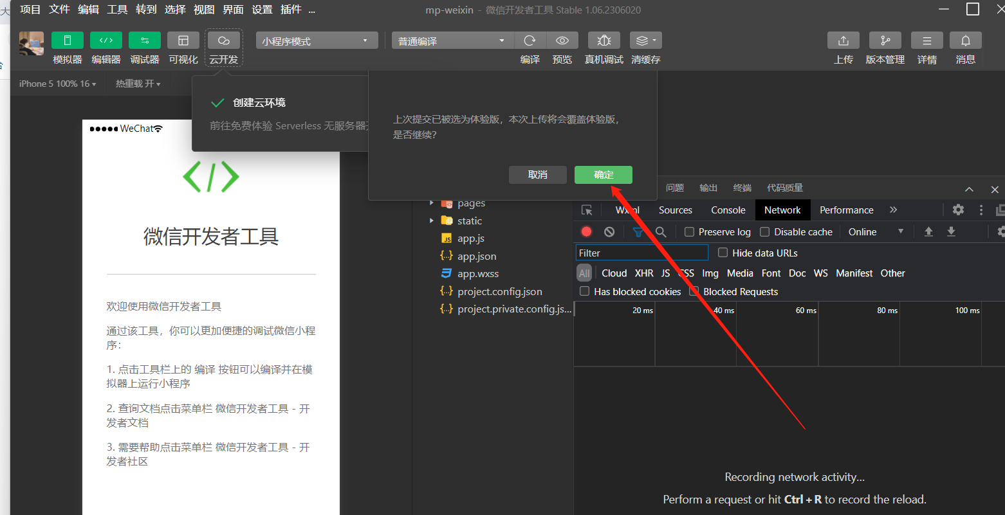1005x515 pixels.
Task: Confirm upload with 确定 button
Action: pyautogui.click(x=604, y=175)
